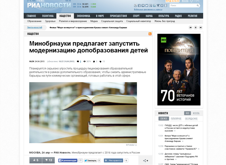Viewport: 226px width, 165px height.
Task: Open the 'Политика' menu item
Action: (48, 16)
